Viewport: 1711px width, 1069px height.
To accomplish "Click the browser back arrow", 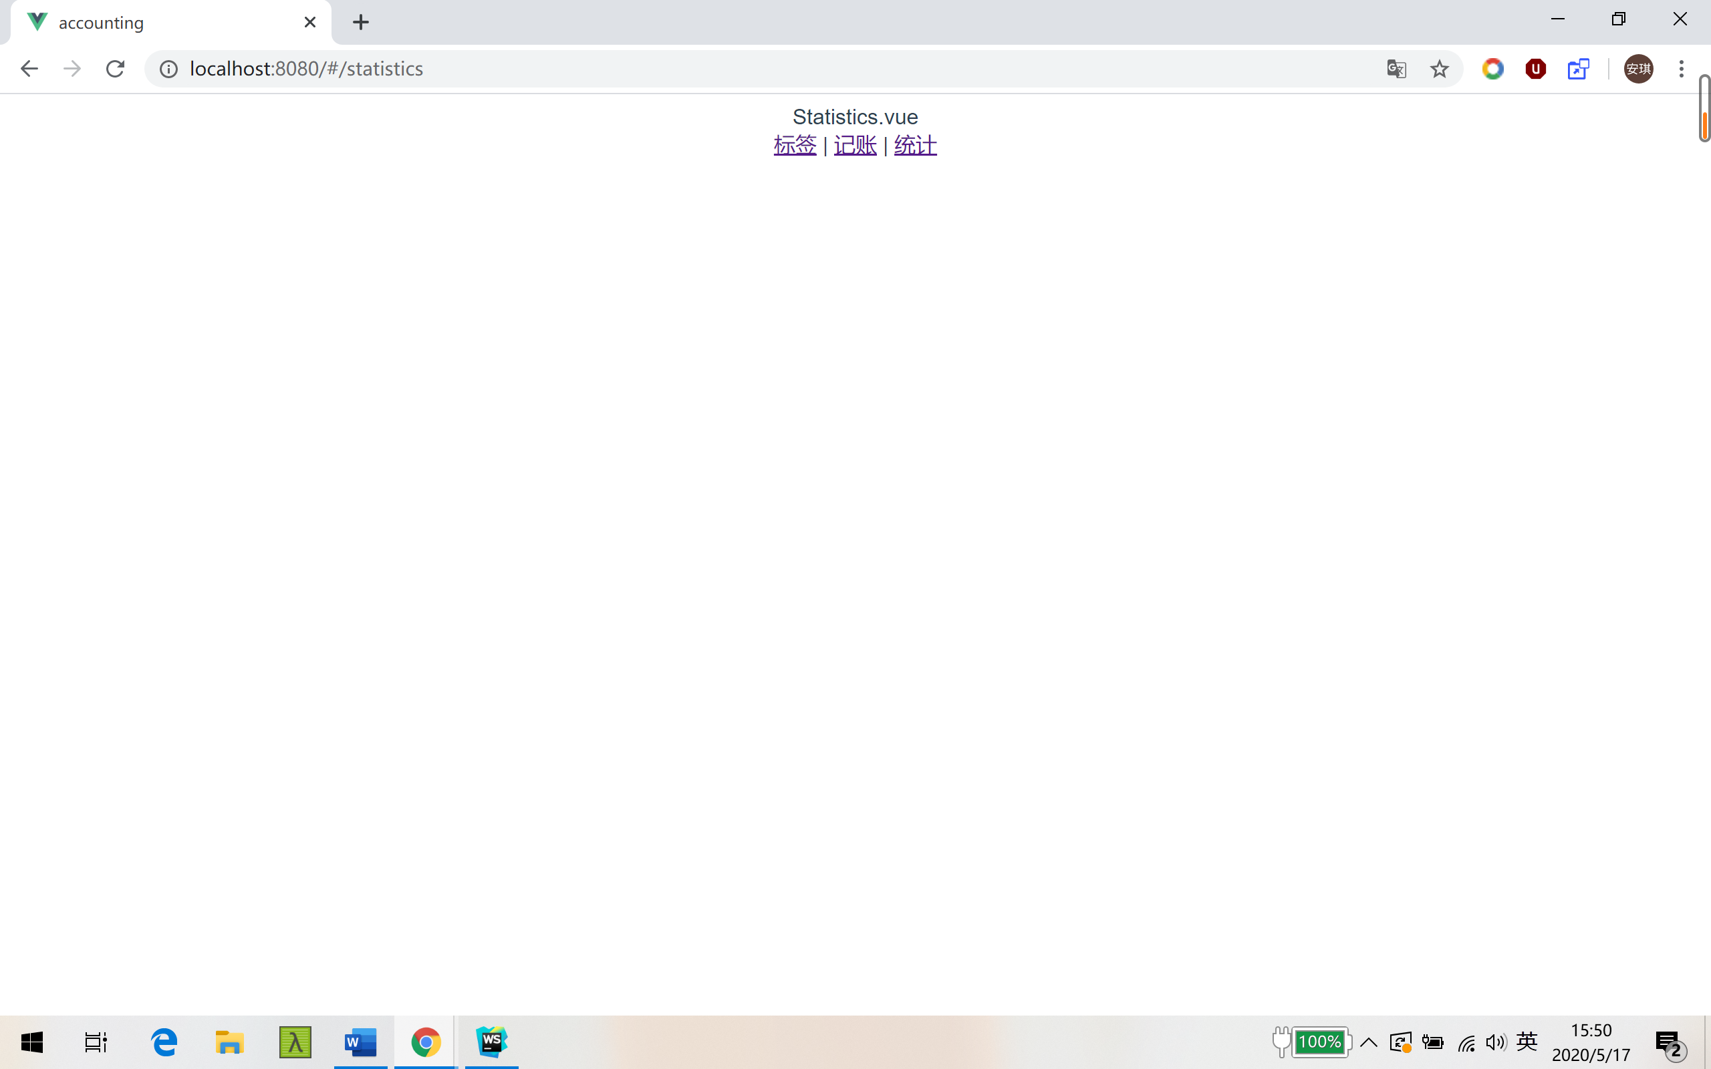I will (29, 69).
